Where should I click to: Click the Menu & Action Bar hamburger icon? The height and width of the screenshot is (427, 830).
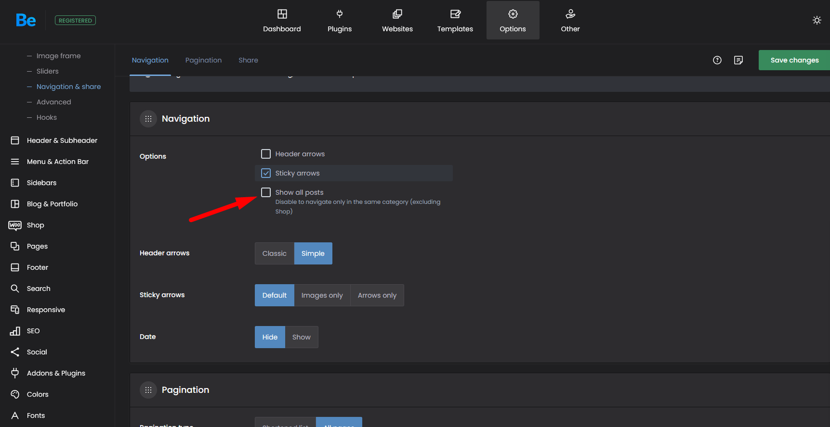[x=15, y=162]
